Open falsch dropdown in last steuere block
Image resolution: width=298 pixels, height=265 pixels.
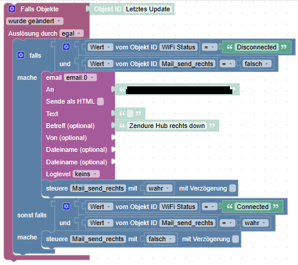161,239
